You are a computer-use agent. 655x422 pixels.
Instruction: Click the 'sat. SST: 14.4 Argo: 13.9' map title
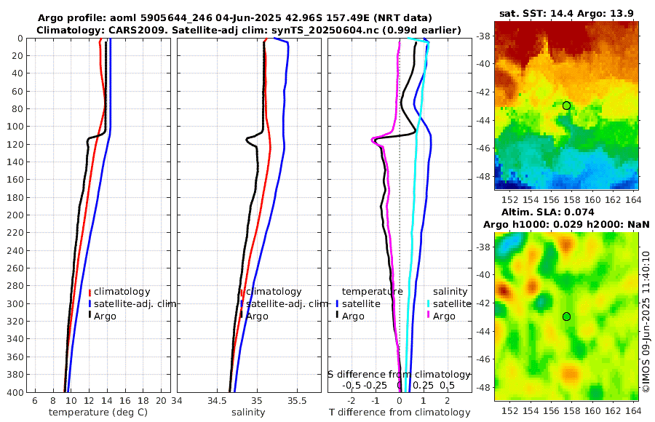point(566,13)
